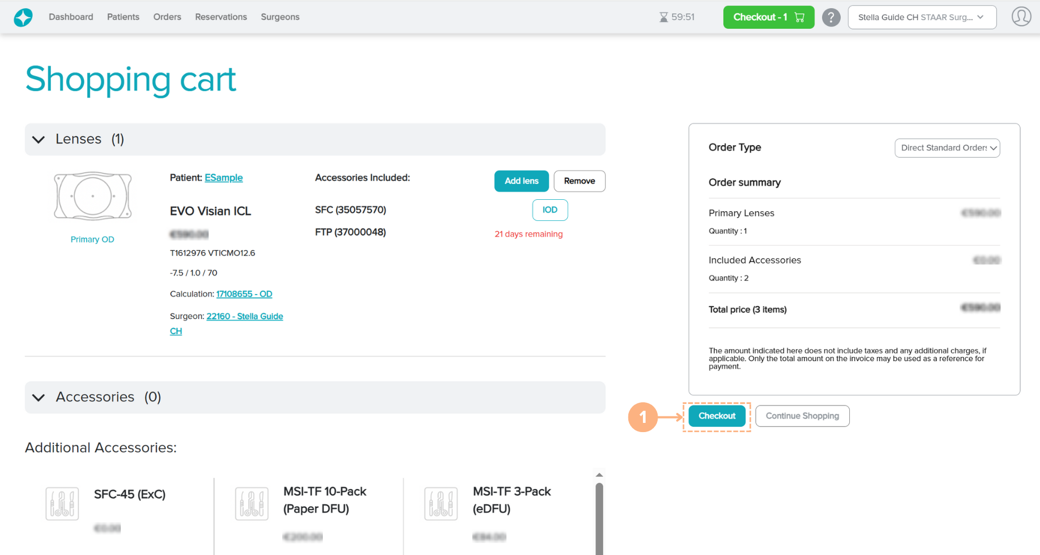Click the MSI-TF 3-Pack accessory icon

point(441,504)
